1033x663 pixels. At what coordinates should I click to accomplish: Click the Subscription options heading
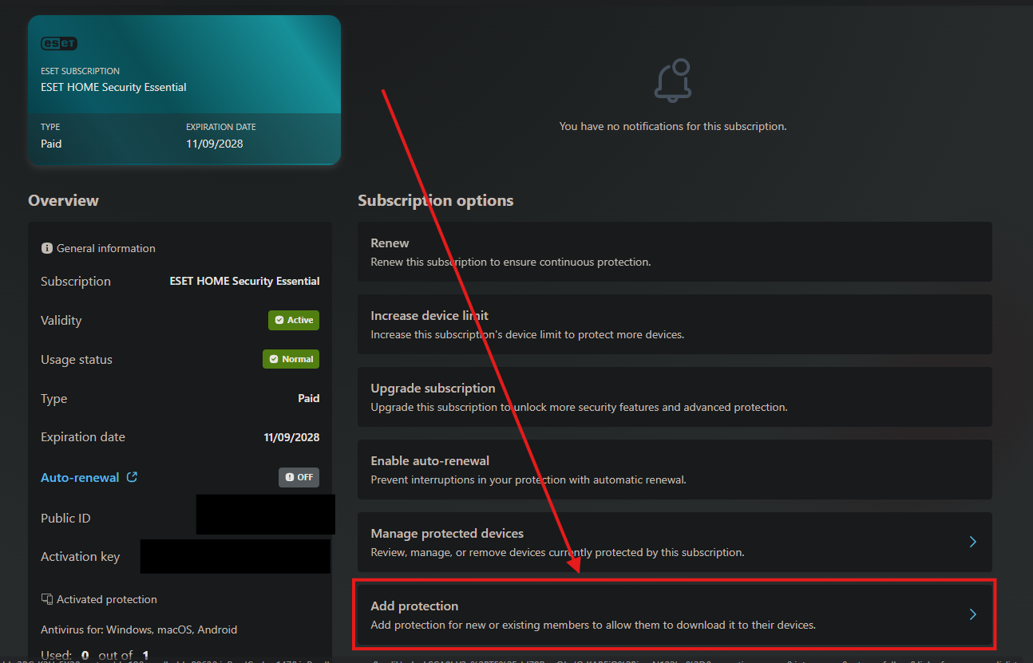[435, 200]
